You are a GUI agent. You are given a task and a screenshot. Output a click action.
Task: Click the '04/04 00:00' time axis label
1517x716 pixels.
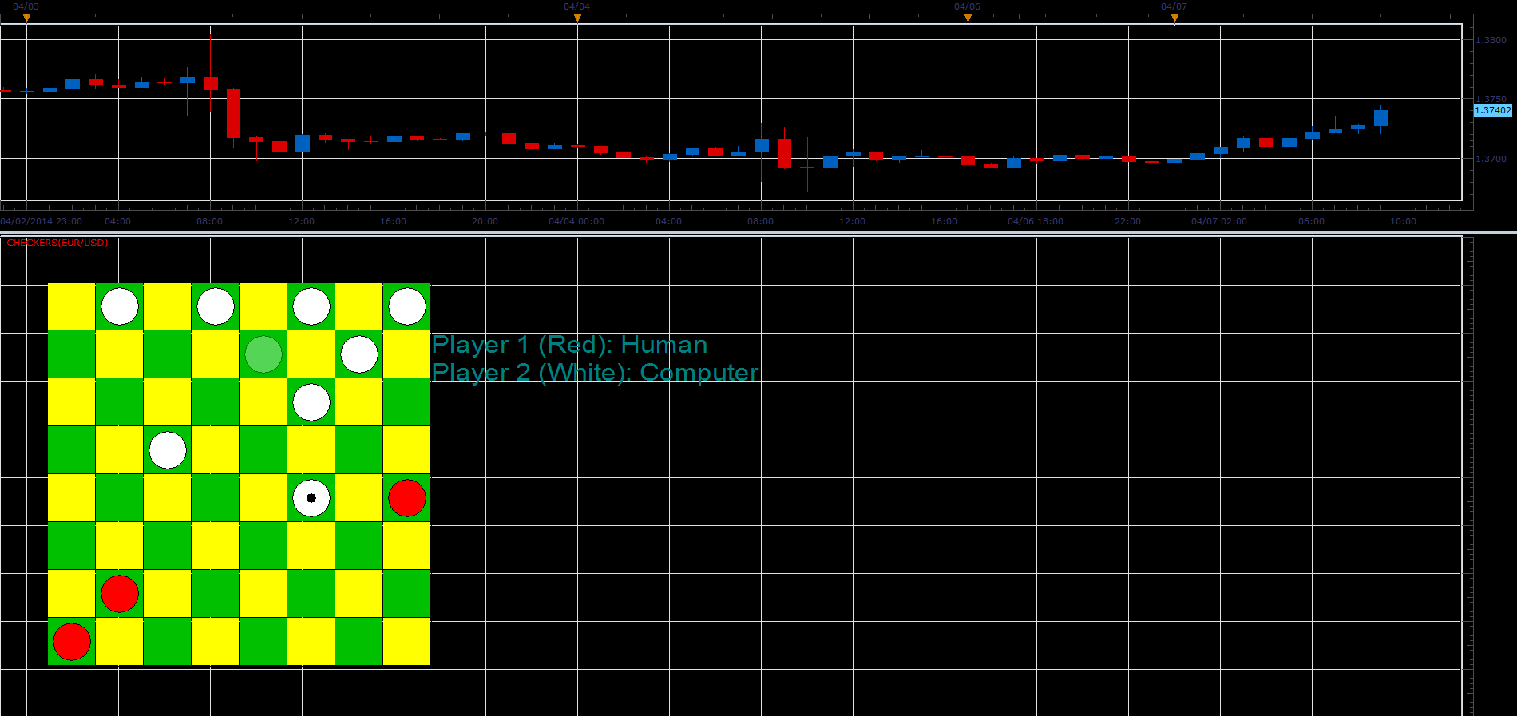[576, 221]
